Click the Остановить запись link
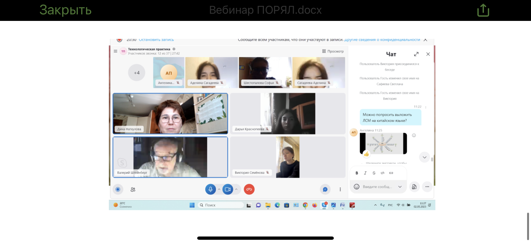 [x=156, y=40]
